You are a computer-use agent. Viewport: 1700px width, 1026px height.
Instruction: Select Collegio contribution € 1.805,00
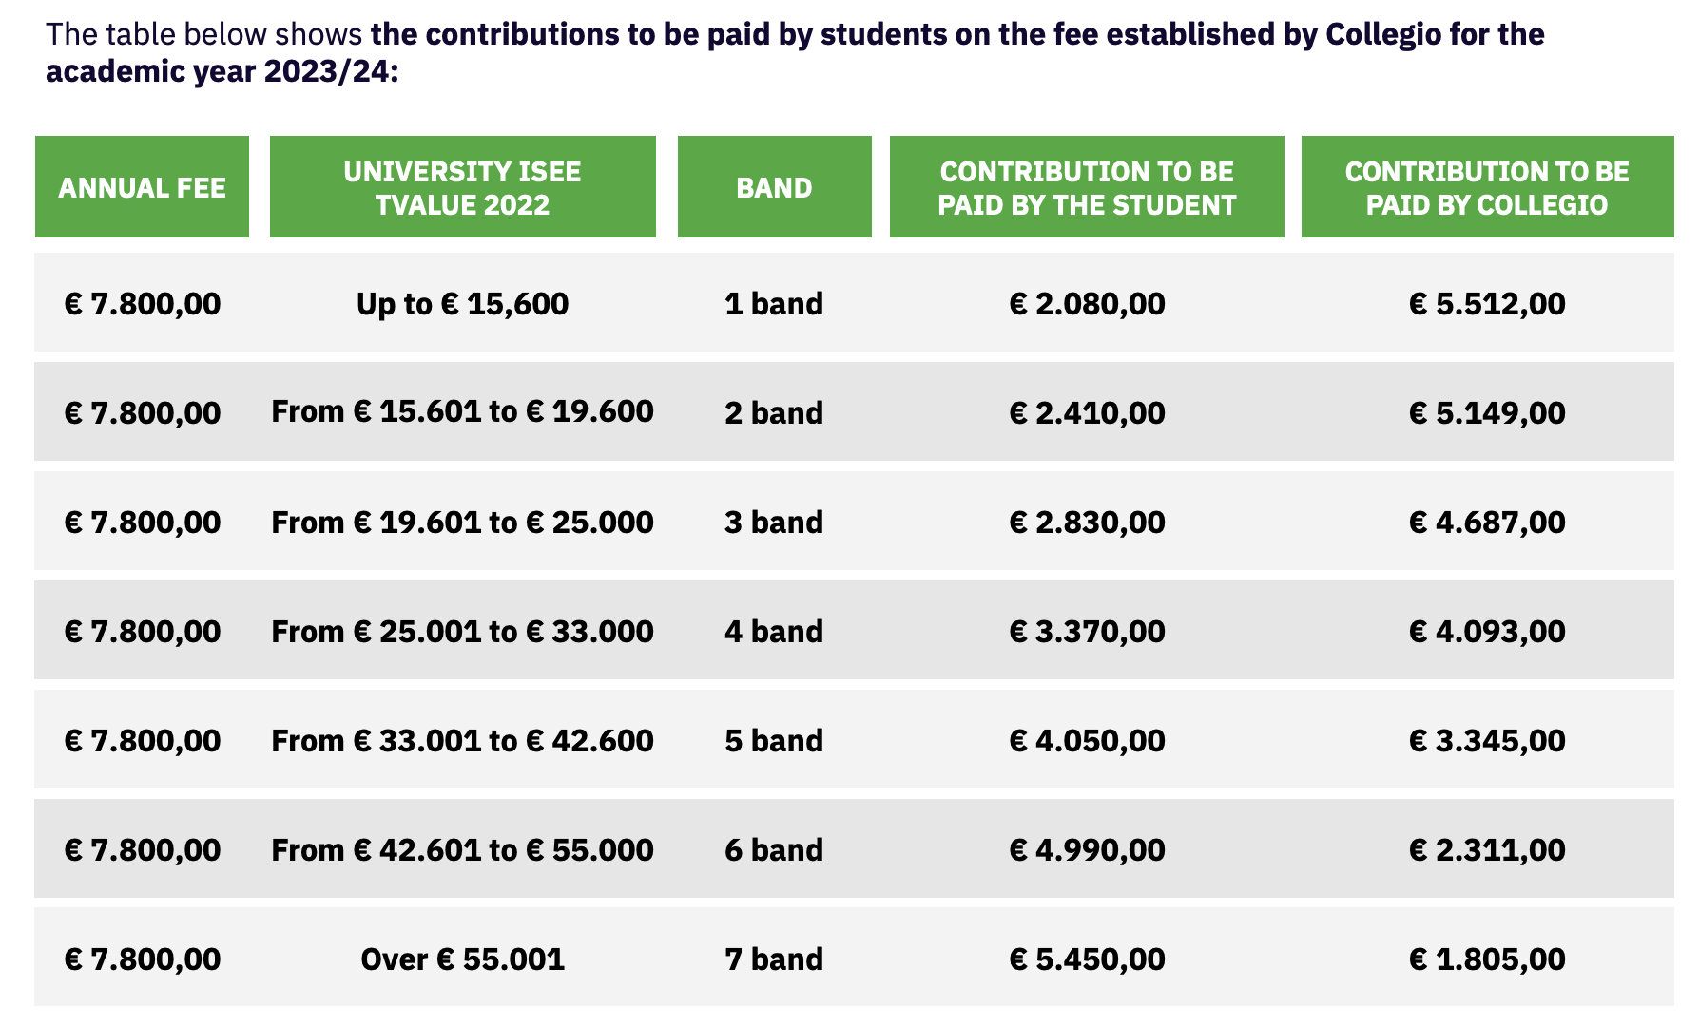(x=1487, y=959)
